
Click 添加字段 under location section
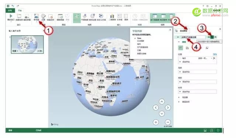186,62
